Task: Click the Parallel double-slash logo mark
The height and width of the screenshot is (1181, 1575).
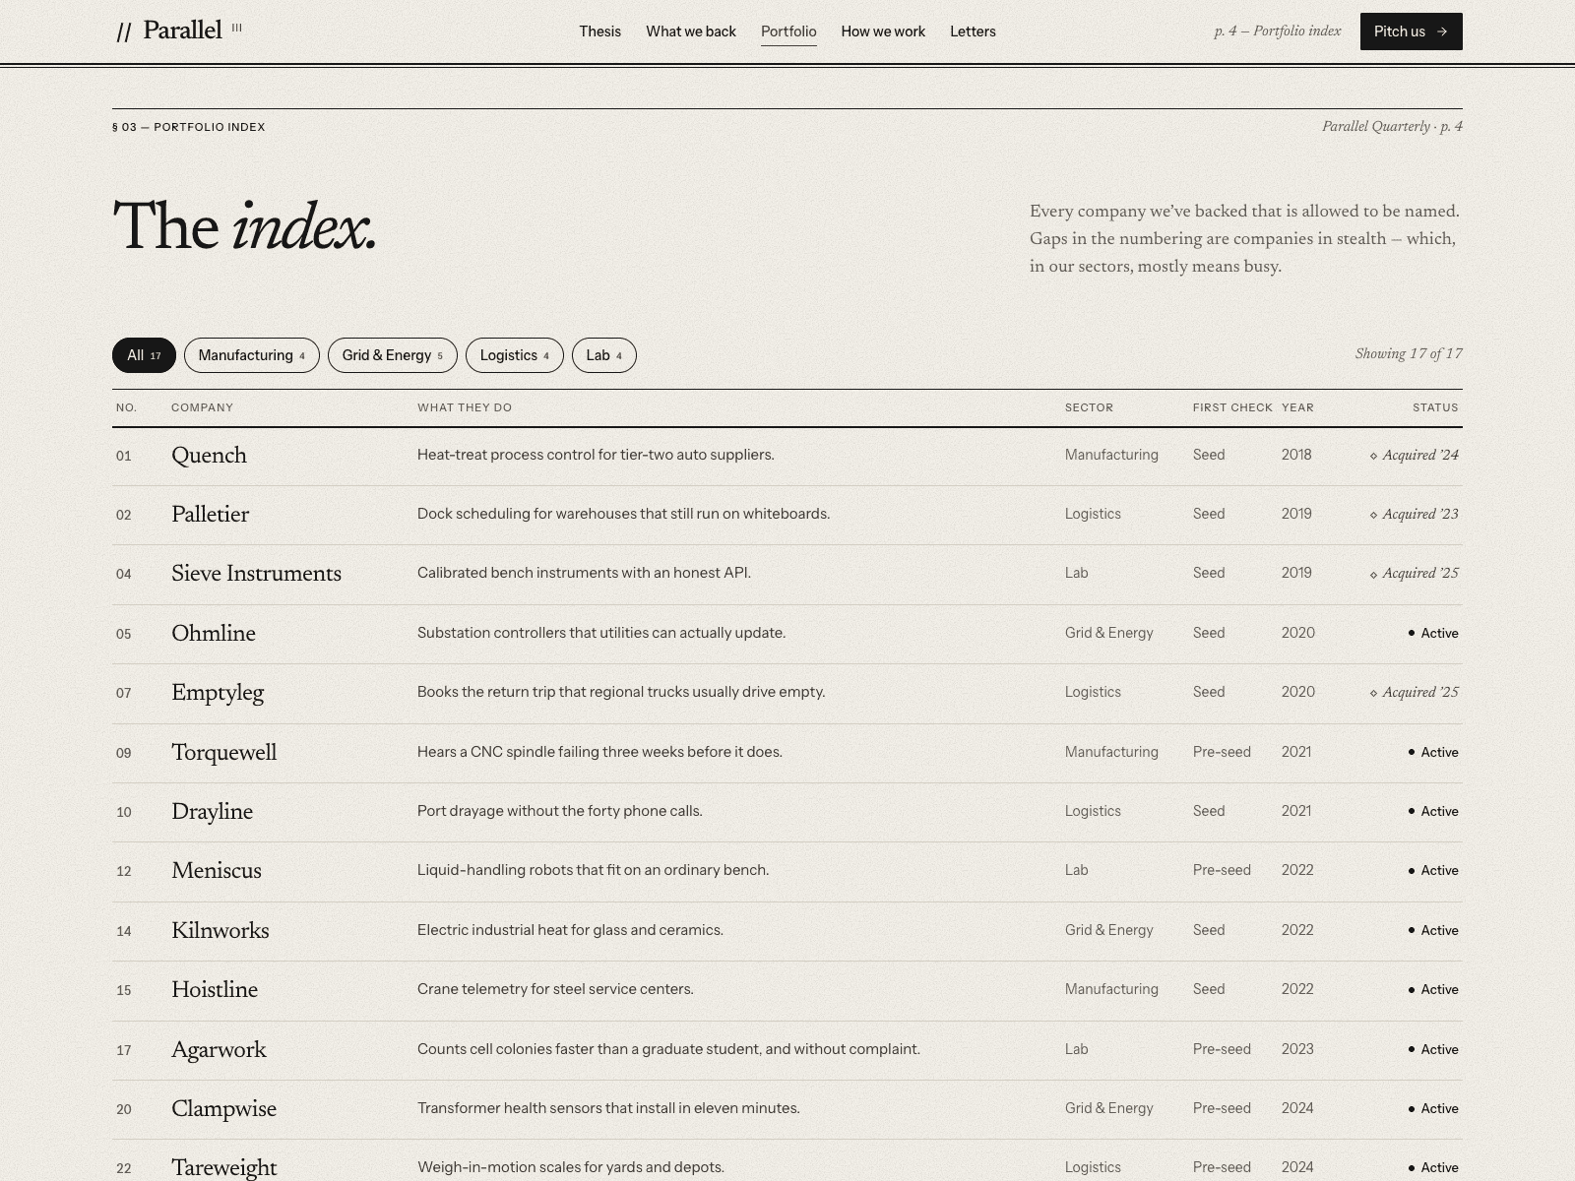Action: coord(124,32)
